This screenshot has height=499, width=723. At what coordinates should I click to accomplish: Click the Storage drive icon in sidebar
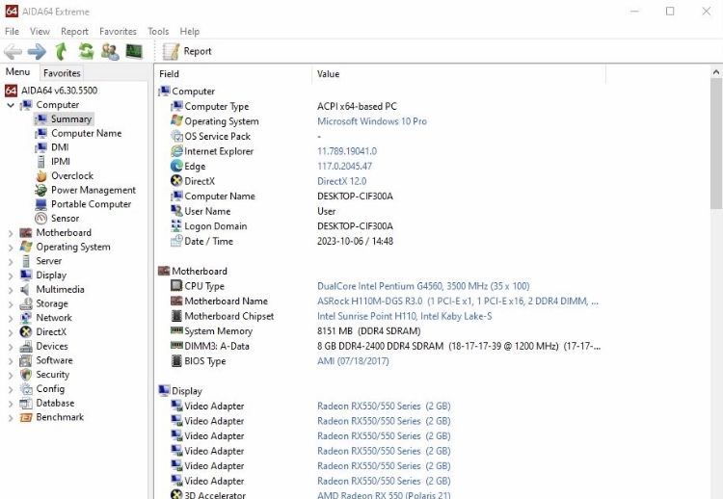tap(26, 303)
